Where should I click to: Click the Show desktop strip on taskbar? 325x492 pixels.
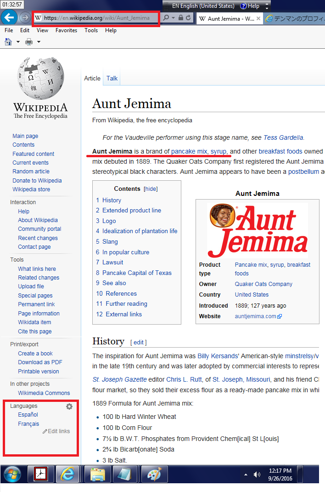pos(300,474)
